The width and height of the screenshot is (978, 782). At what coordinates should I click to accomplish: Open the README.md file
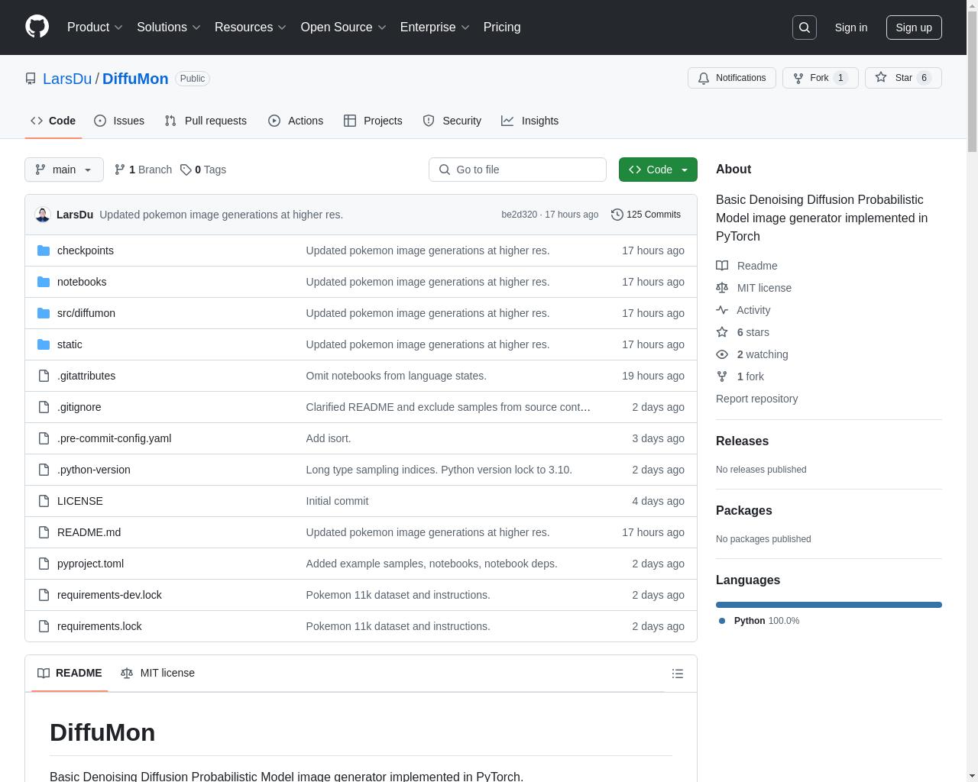(x=89, y=532)
